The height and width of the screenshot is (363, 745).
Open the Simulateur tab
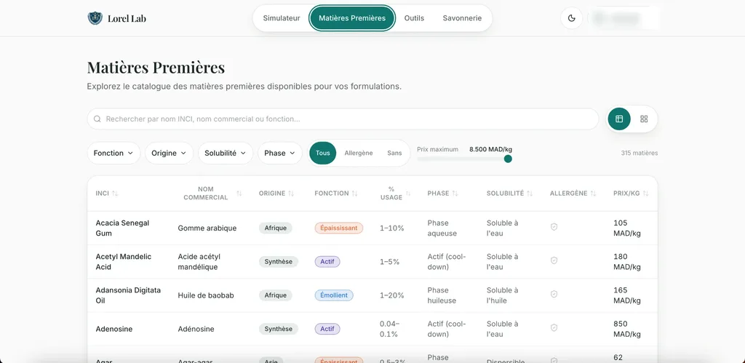[x=282, y=18]
